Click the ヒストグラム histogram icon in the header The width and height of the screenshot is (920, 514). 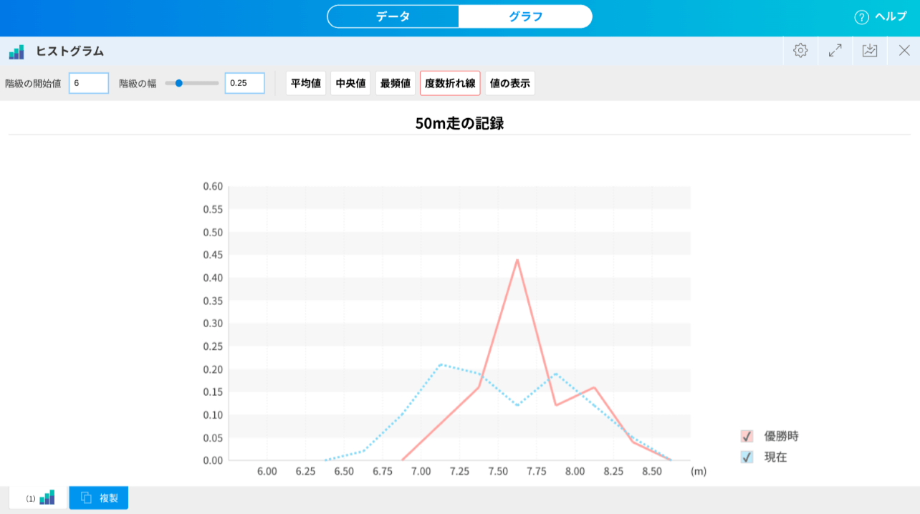point(16,51)
